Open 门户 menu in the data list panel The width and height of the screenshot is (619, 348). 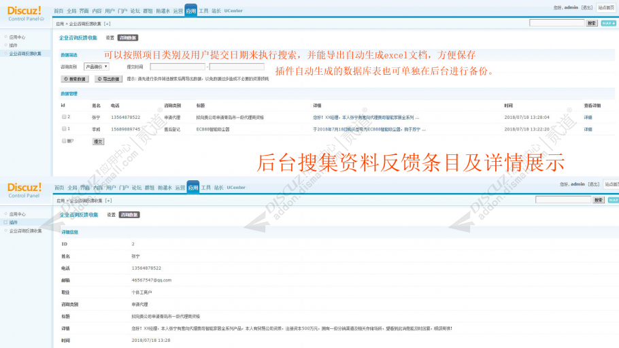pos(122,11)
